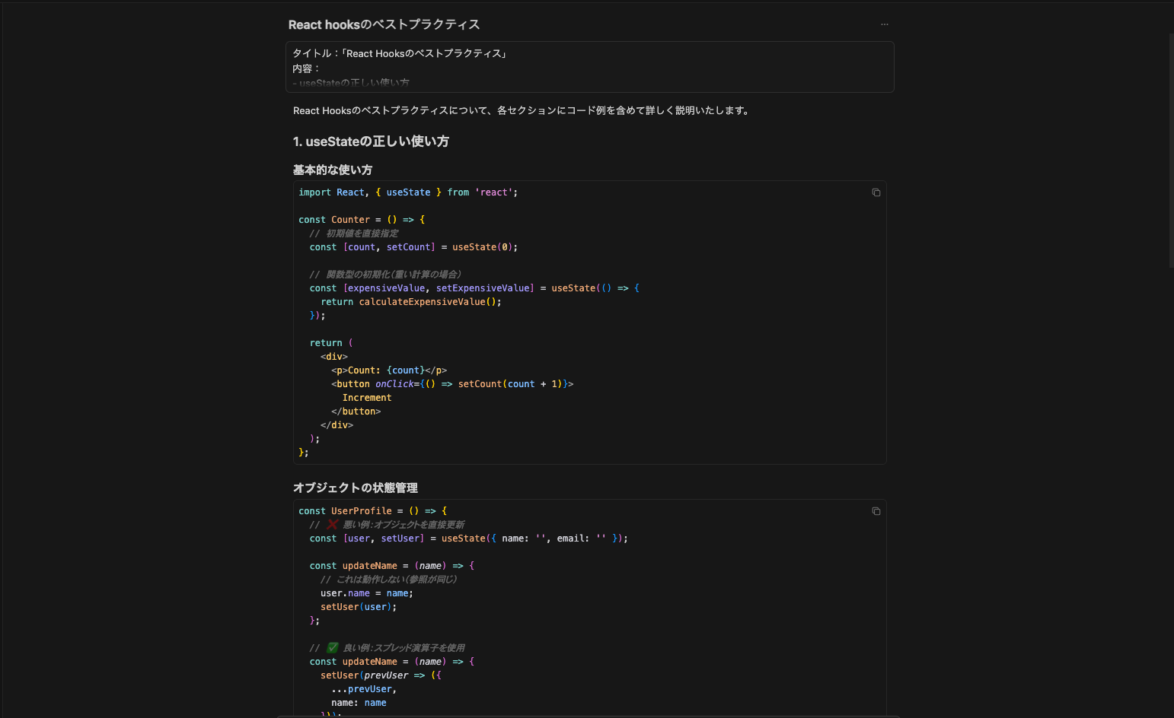Viewport: 1174px width, 718px height.
Task: Click the comment '良い例:スプレッド演算子を使用'
Action: pos(404,648)
